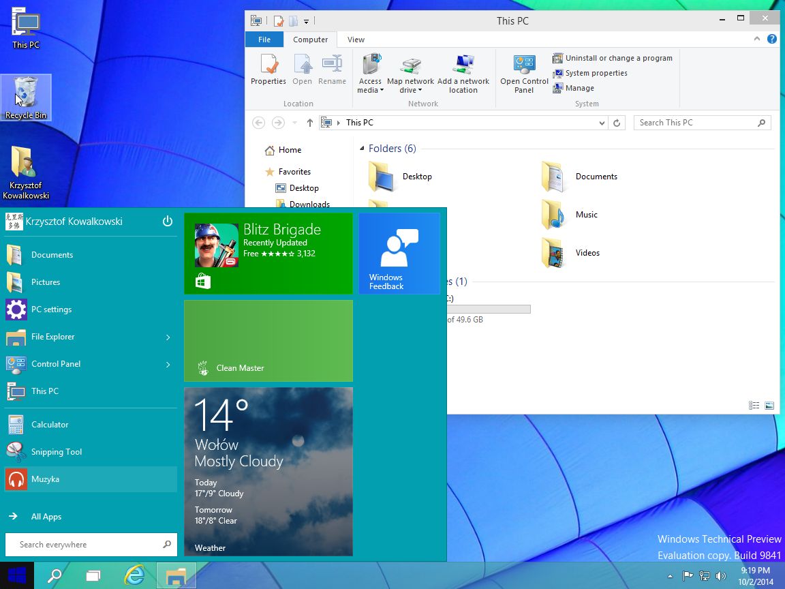Select Favorites in the navigation pane
This screenshot has height=589, width=785.
coord(288,172)
